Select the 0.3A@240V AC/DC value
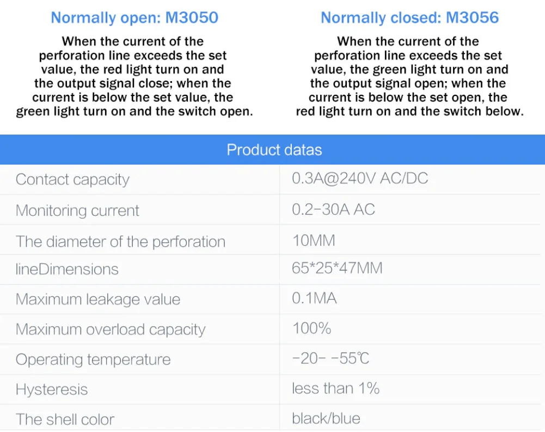Viewport: 545px width, 432px height. 360,179
